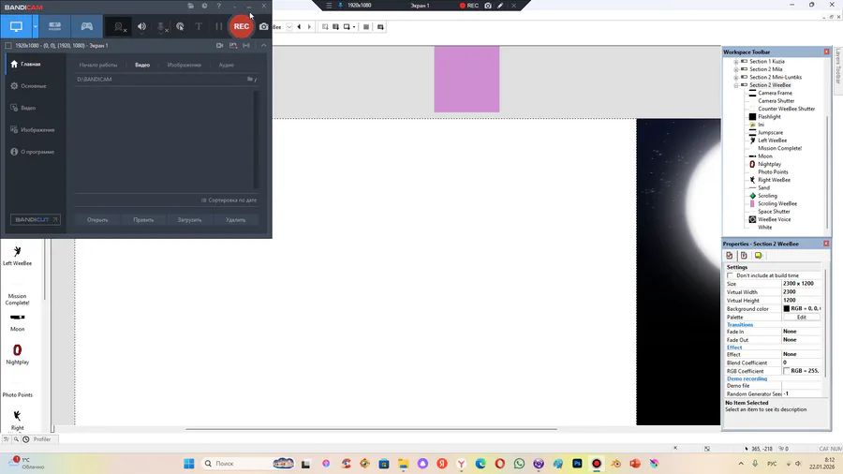The width and height of the screenshot is (843, 474).
Task: Click the Palette Edit button
Action: (x=801, y=318)
